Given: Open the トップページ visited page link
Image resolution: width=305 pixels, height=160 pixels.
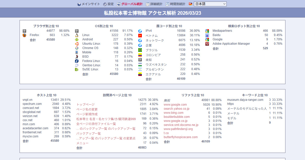Looking at the screenshot, I should pyautogui.click(x=85, y=104).
